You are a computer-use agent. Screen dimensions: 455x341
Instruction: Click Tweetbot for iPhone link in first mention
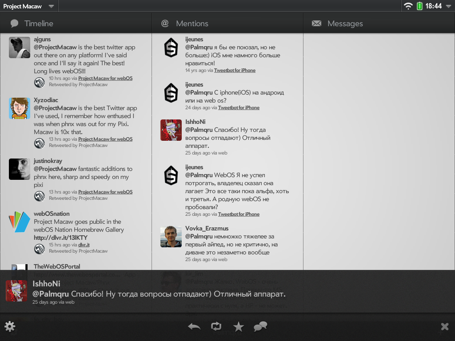[235, 70]
